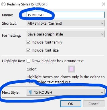107x110 pixels.
Task: Expand the Shortcut list via its chevron arrow
Action: (102, 23)
